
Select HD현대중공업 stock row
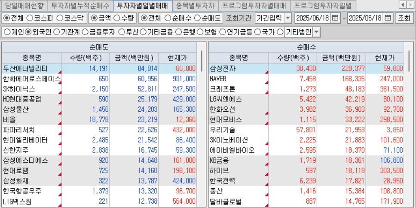coord(99,99)
